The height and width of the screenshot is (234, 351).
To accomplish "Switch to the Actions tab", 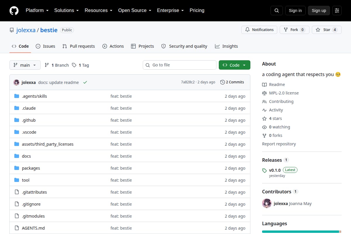I will coord(113,46).
